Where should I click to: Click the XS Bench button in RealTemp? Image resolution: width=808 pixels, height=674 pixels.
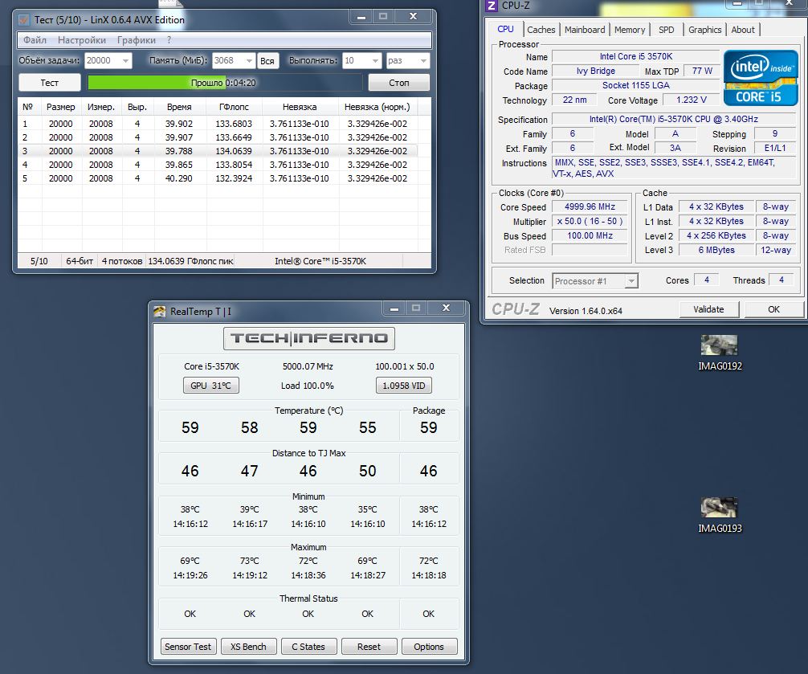[248, 647]
